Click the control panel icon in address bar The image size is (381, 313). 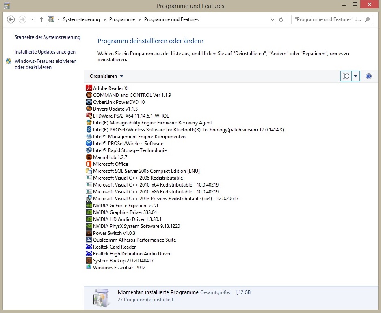pyautogui.click(x=51, y=19)
